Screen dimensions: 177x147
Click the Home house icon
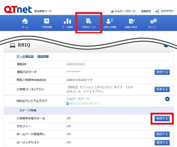click(25, 21)
